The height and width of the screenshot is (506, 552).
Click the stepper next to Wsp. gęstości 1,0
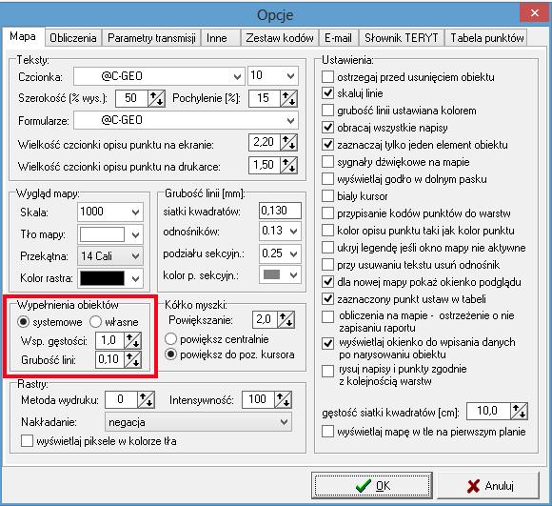[132, 341]
